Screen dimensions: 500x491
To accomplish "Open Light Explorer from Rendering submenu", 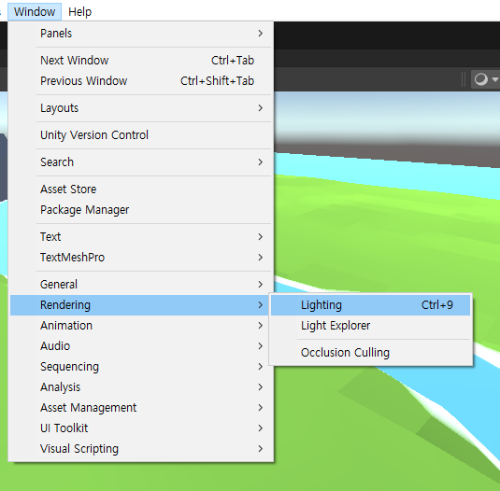I will (x=370, y=326).
